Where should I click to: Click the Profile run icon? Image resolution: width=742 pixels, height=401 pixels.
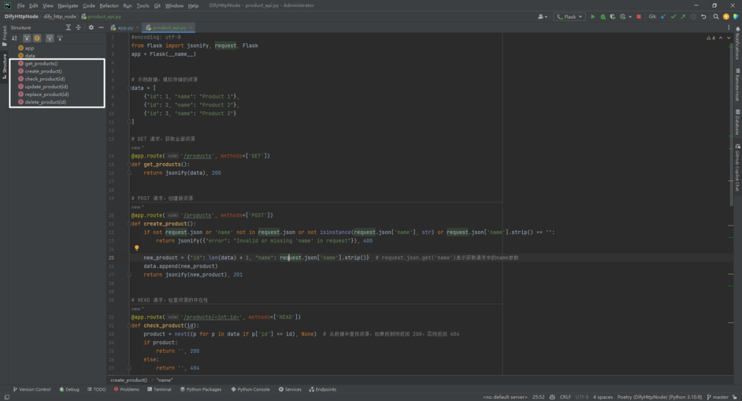[622, 16]
